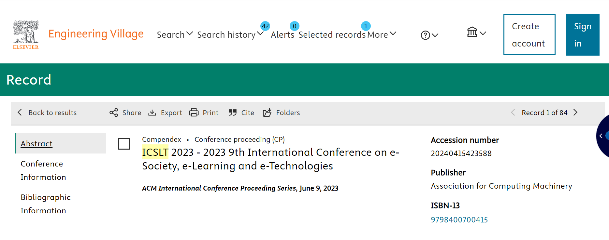Open Folders from the toolbar
Viewport: 609px width, 240px height.
(x=288, y=113)
